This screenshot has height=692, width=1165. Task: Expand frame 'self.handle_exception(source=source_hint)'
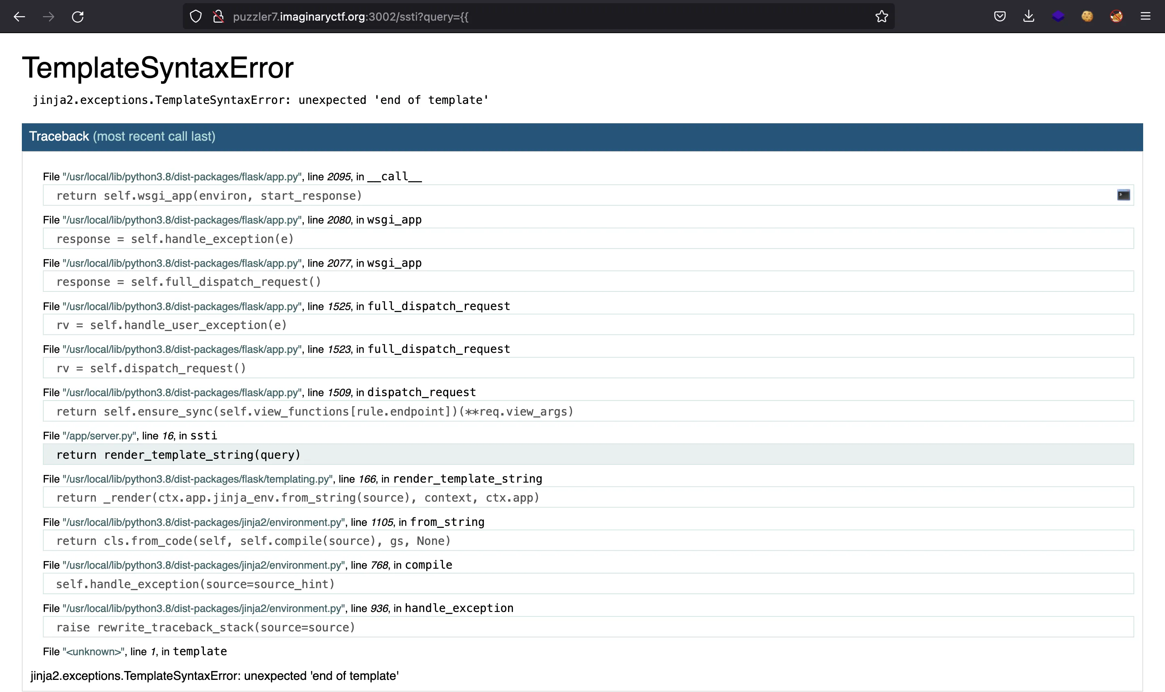tap(588, 584)
